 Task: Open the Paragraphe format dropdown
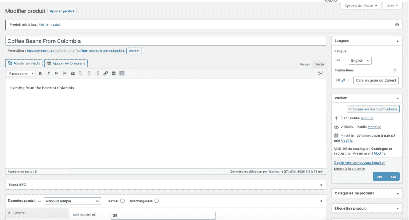point(21,74)
